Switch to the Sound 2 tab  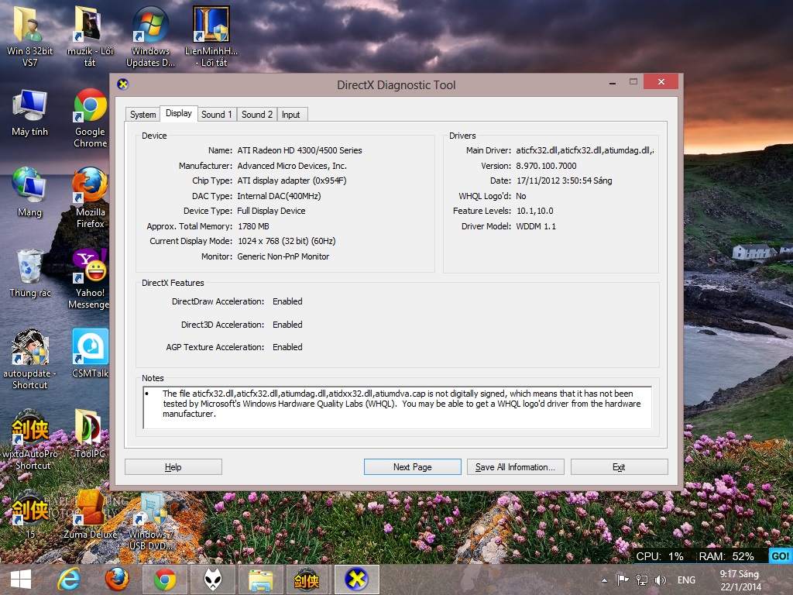[x=257, y=115]
